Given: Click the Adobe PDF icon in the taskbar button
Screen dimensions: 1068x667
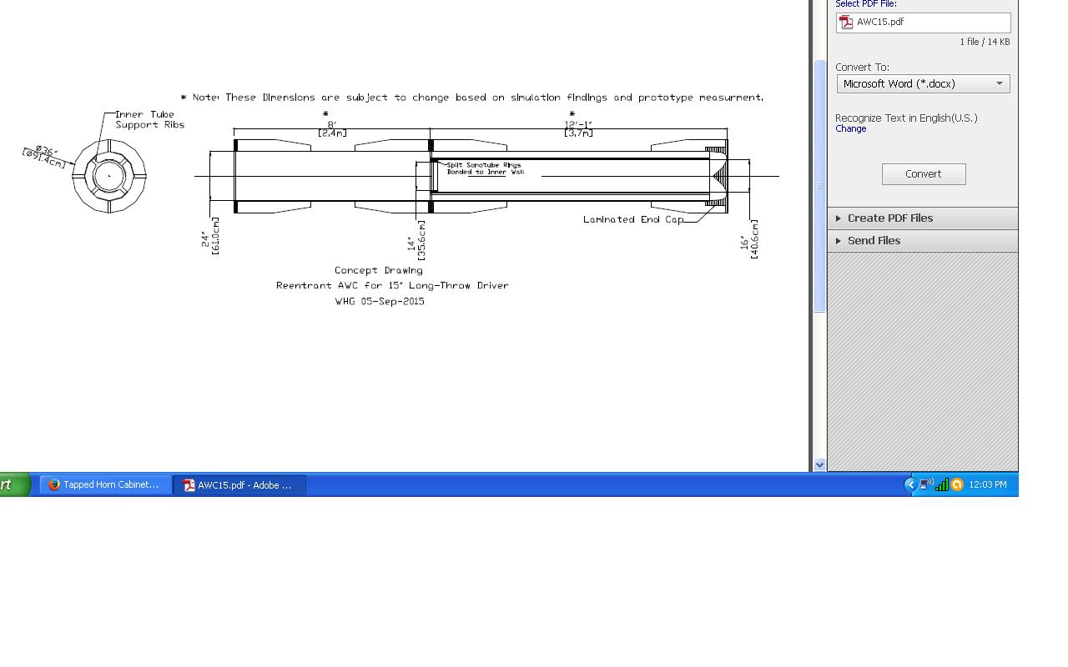Looking at the screenshot, I should [189, 485].
